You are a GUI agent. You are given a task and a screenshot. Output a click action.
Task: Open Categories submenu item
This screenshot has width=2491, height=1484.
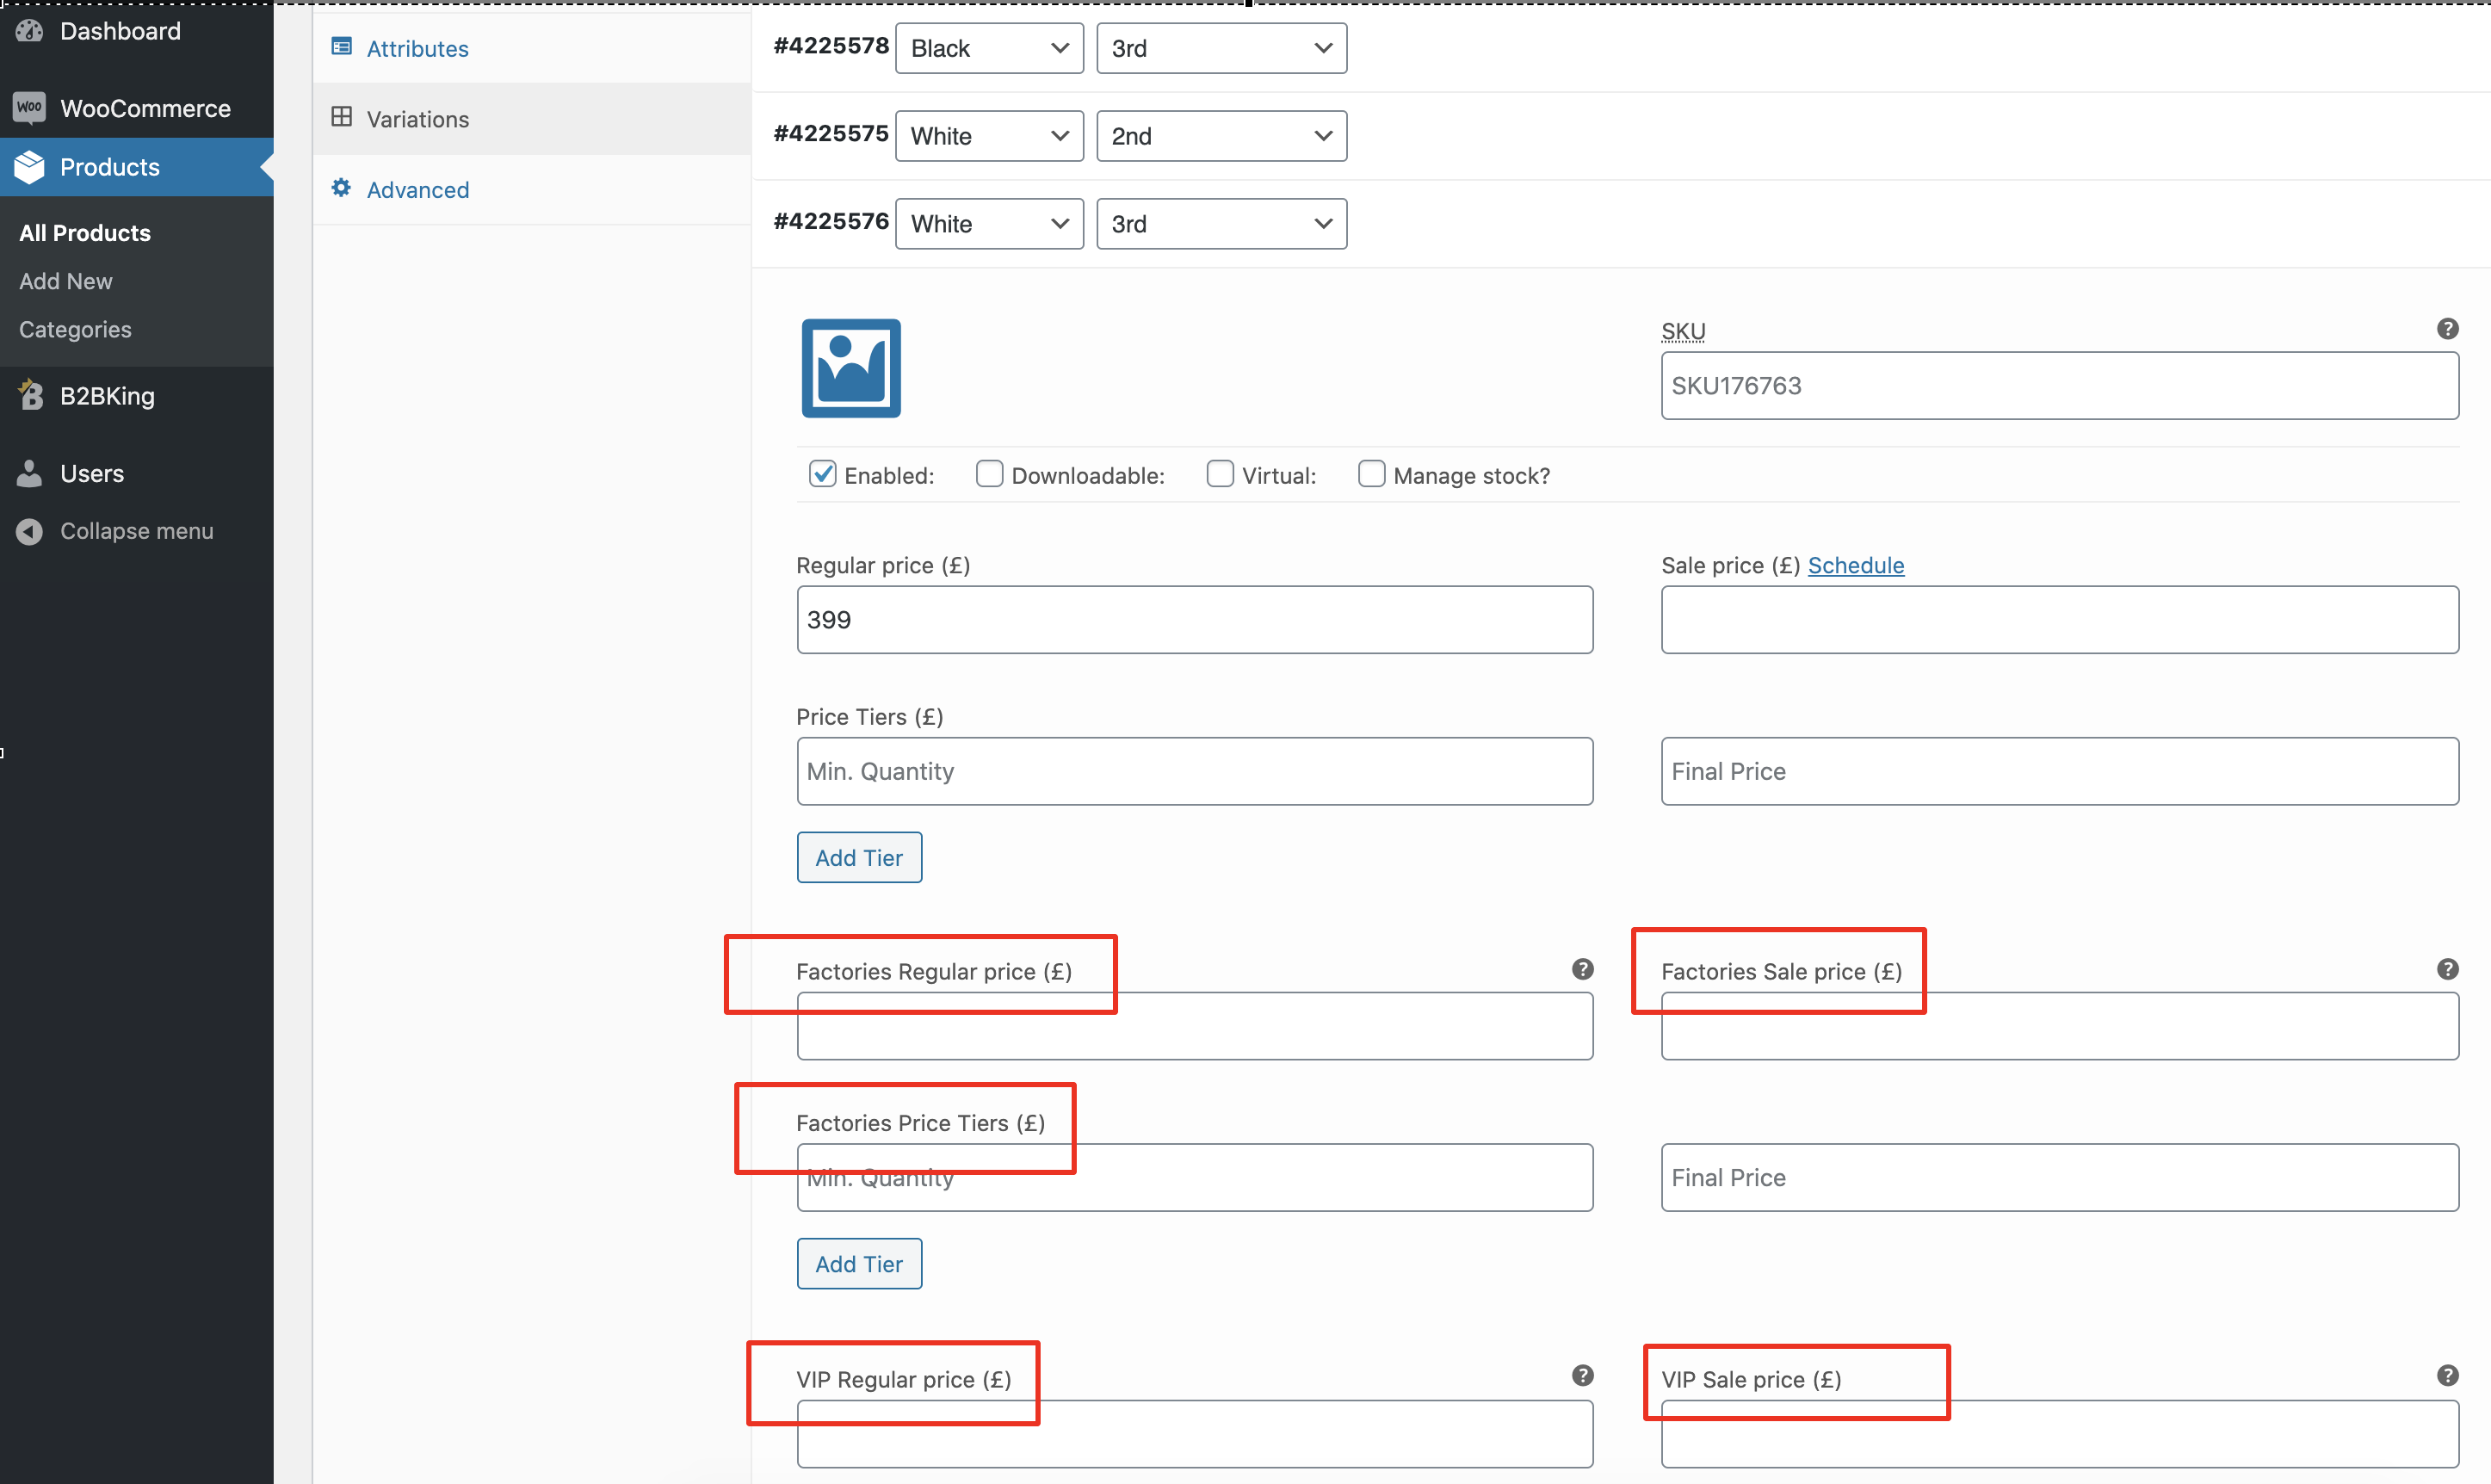tap(75, 329)
